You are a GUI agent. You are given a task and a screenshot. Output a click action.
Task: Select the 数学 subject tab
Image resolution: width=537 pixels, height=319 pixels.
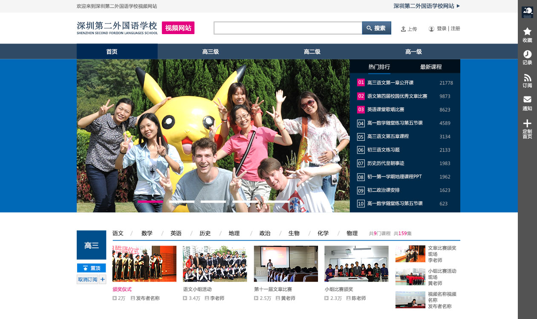(x=147, y=233)
